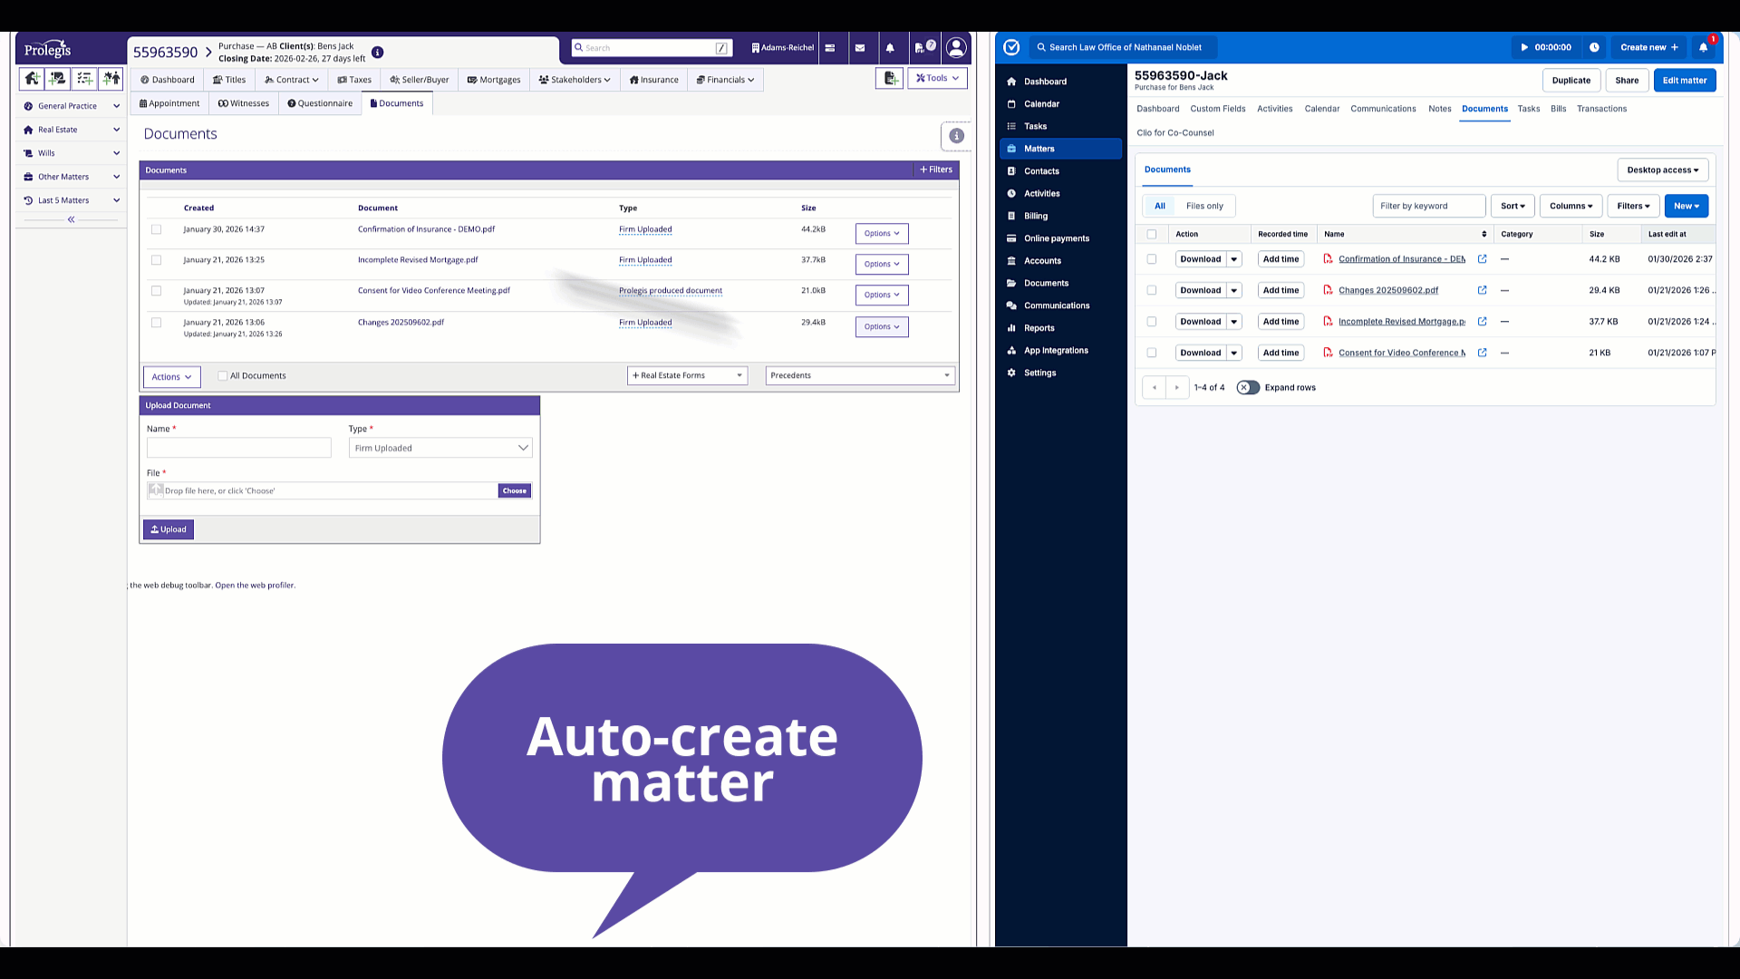Open external link icon for Changes 202509602.pdf
1740x979 pixels.
pyautogui.click(x=1483, y=290)
